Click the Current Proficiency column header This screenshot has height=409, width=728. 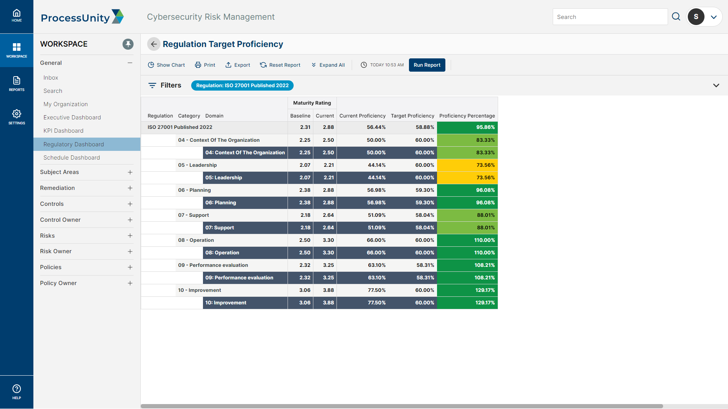coord(362,116)
